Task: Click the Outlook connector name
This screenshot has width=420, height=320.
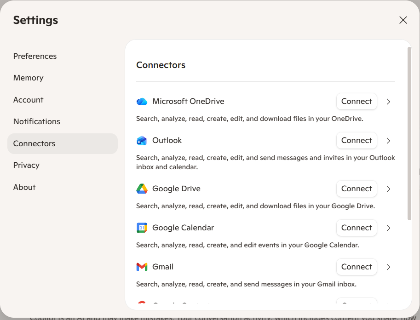Action: 167,141
